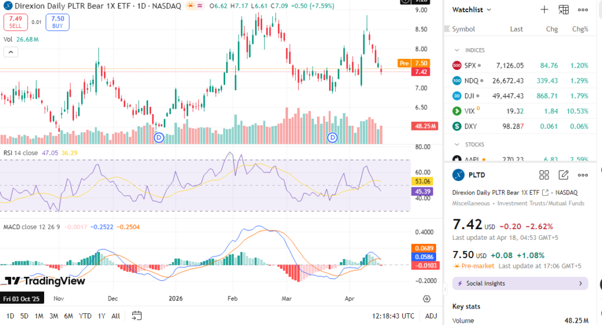Toggle the ADJ adjusted data setting
The image size is (602, 325).
click(431, 316)
